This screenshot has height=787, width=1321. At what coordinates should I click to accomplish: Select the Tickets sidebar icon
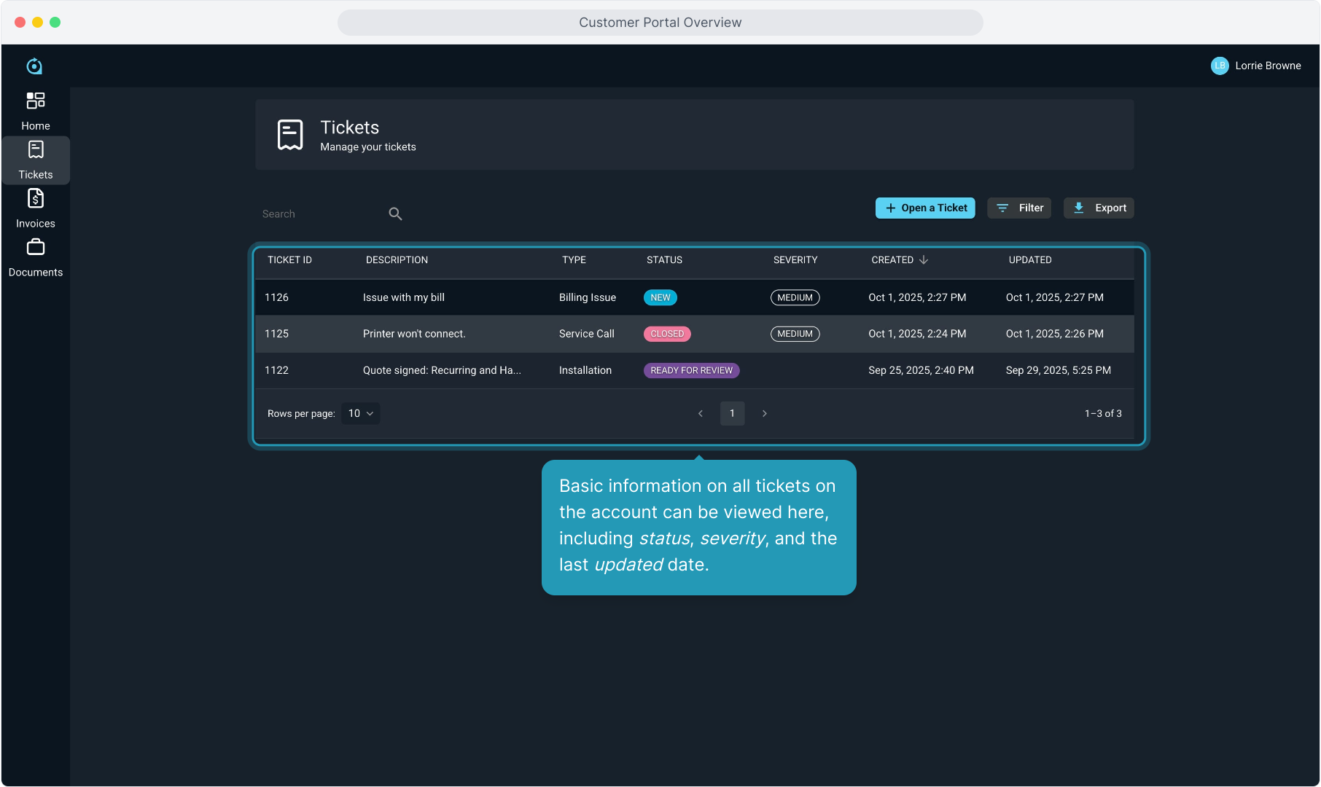point(35,150)
